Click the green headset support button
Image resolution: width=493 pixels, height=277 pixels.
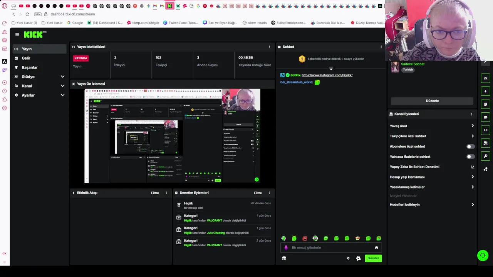click(x=483, y=255)
